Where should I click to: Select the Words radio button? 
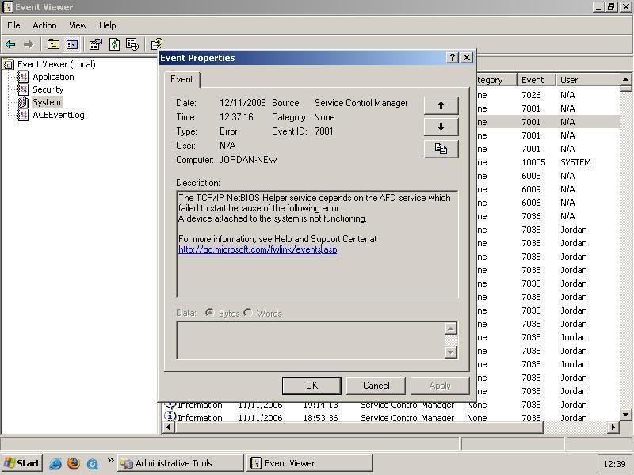(x=248, y=313)
